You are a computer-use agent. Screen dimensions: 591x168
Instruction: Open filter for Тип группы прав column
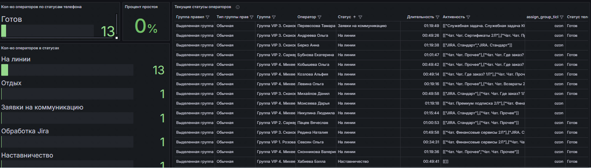click(251, 17)
